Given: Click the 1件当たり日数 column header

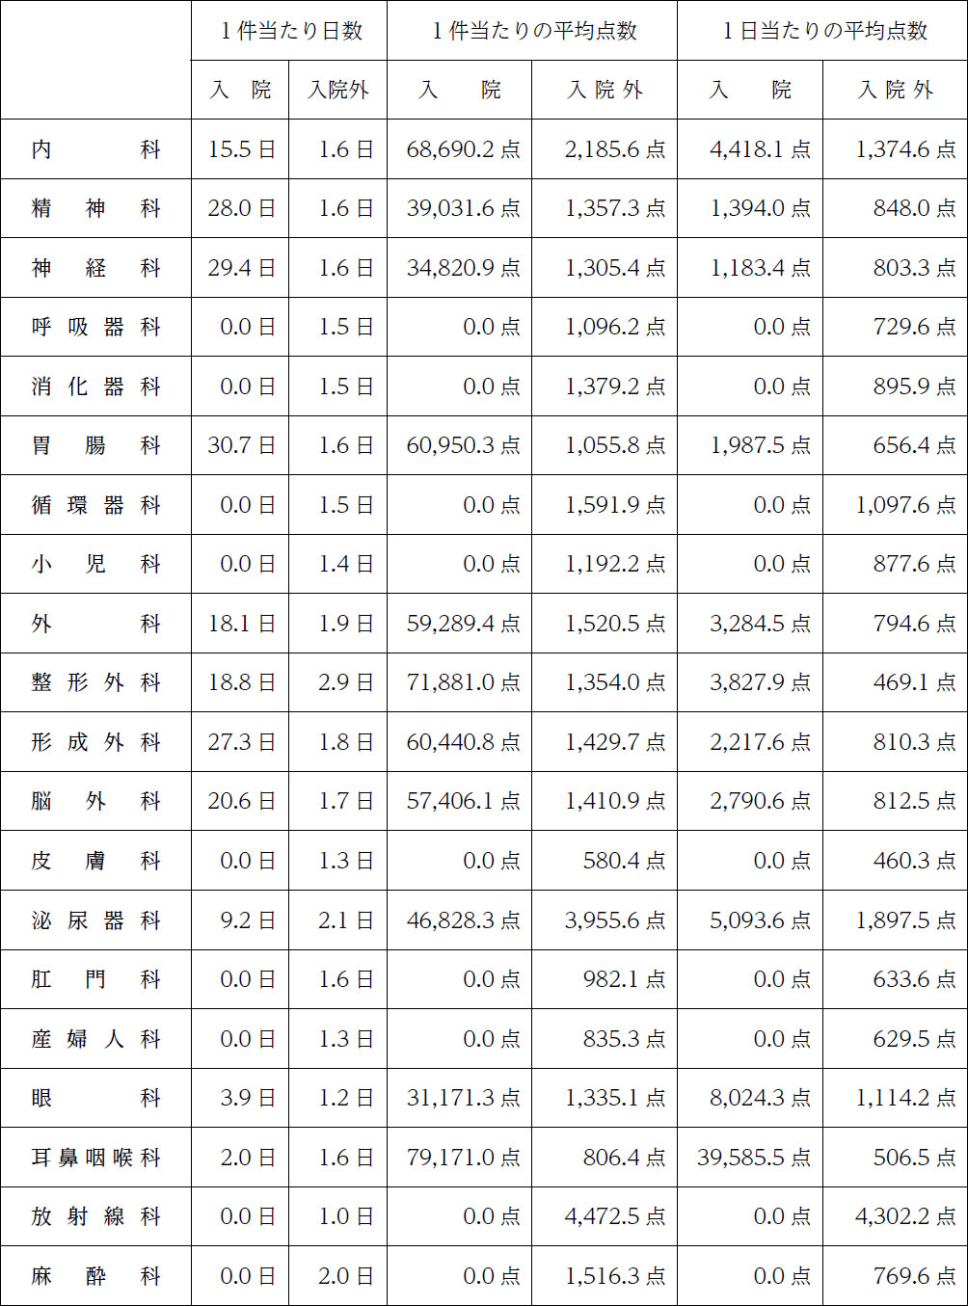Looking at the screenshot, I should point(289,31).
